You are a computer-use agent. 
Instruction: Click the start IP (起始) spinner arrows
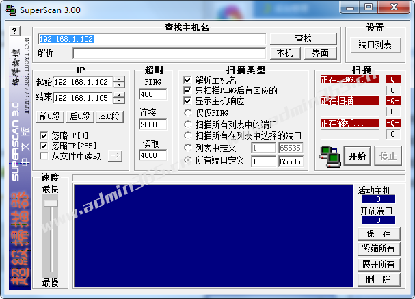(x=119, y=82)
